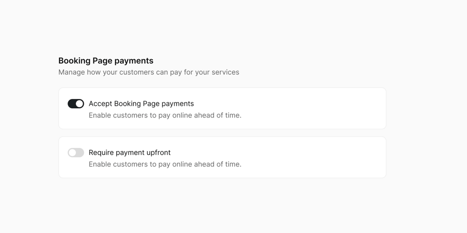The image size is (467, 233).
Task: Click the description under Accept Booking Page payments
Action: point(165,116)
